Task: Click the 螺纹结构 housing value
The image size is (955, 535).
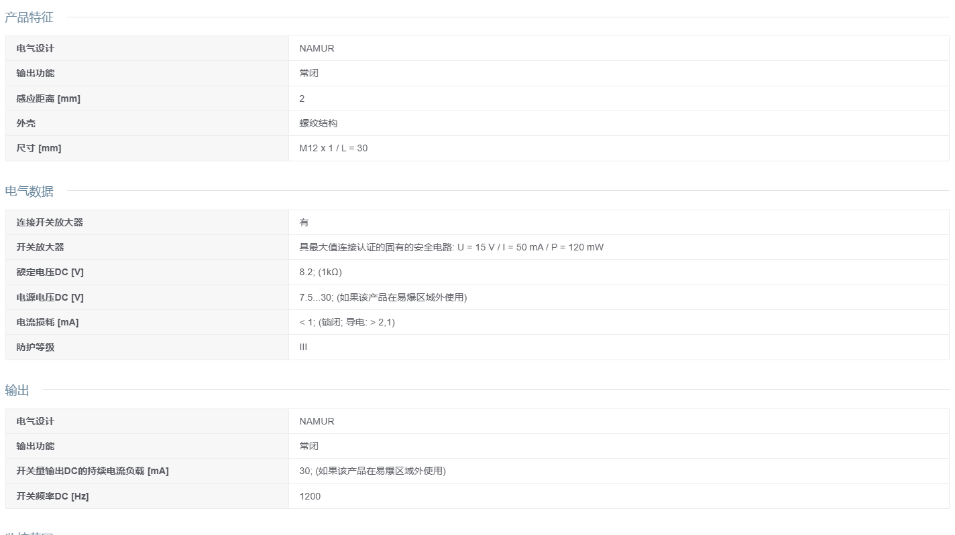Action: point(318,123)
